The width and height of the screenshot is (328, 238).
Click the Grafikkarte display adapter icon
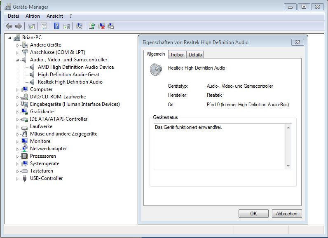pyautogui.click(x=25, y=112)
